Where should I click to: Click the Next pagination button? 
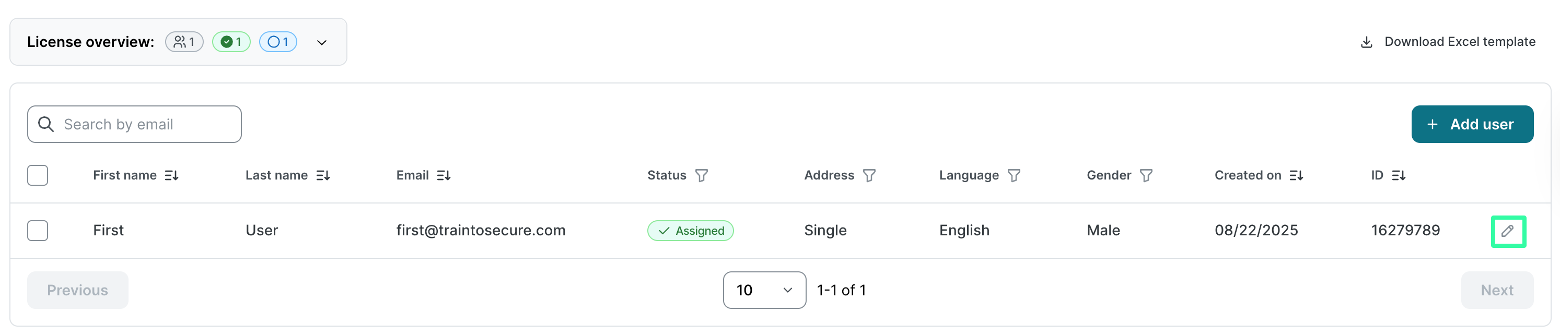1496,290
